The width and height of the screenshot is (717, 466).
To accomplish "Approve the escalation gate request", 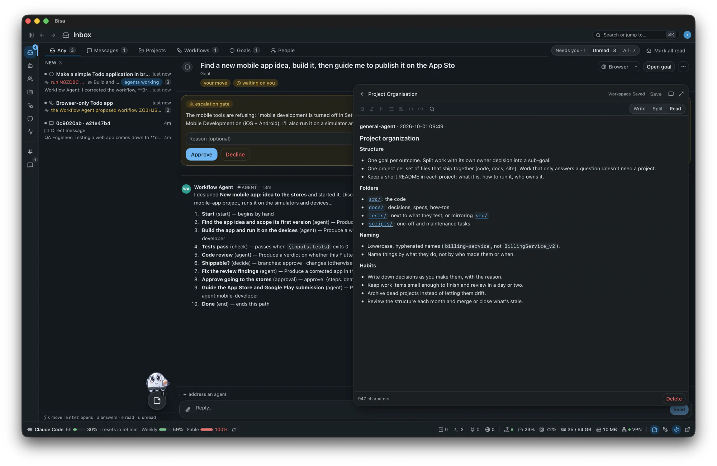I will [201, 154].
